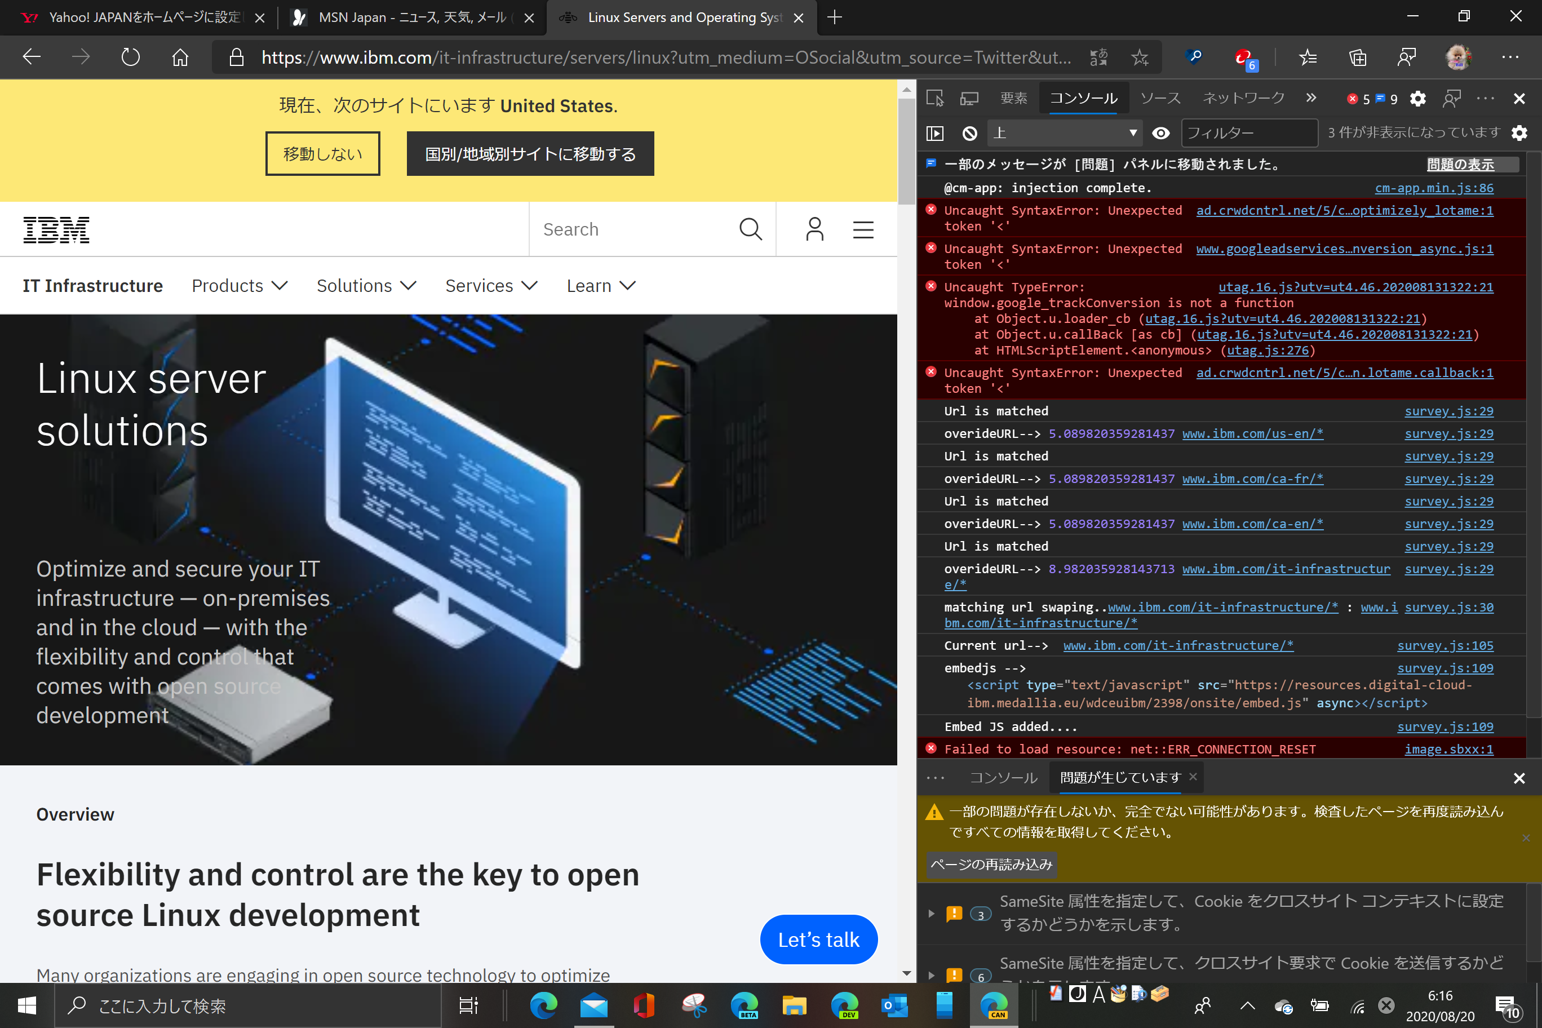Open DevTools settings gear

tap(1417, 98)
